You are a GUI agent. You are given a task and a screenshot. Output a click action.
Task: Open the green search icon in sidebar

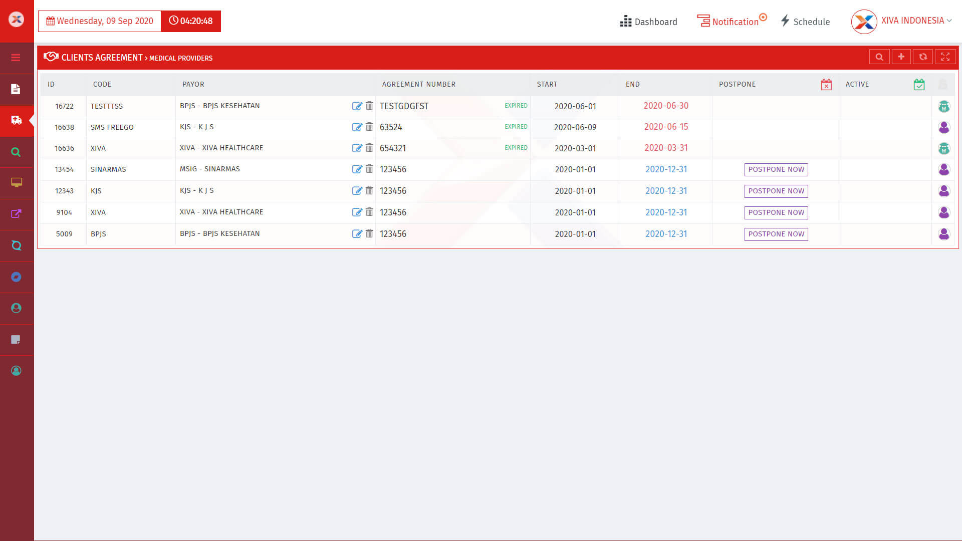(16, 152)
